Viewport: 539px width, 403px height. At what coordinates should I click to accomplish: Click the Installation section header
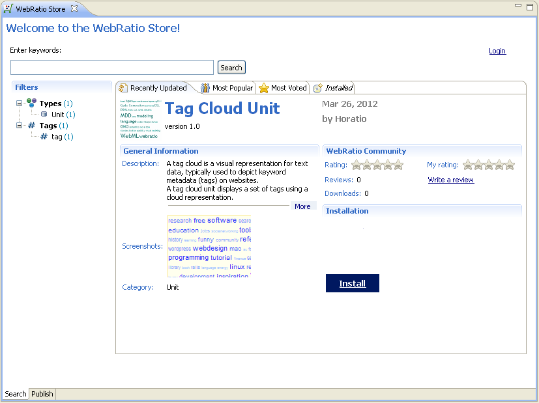tap(422, 211)
